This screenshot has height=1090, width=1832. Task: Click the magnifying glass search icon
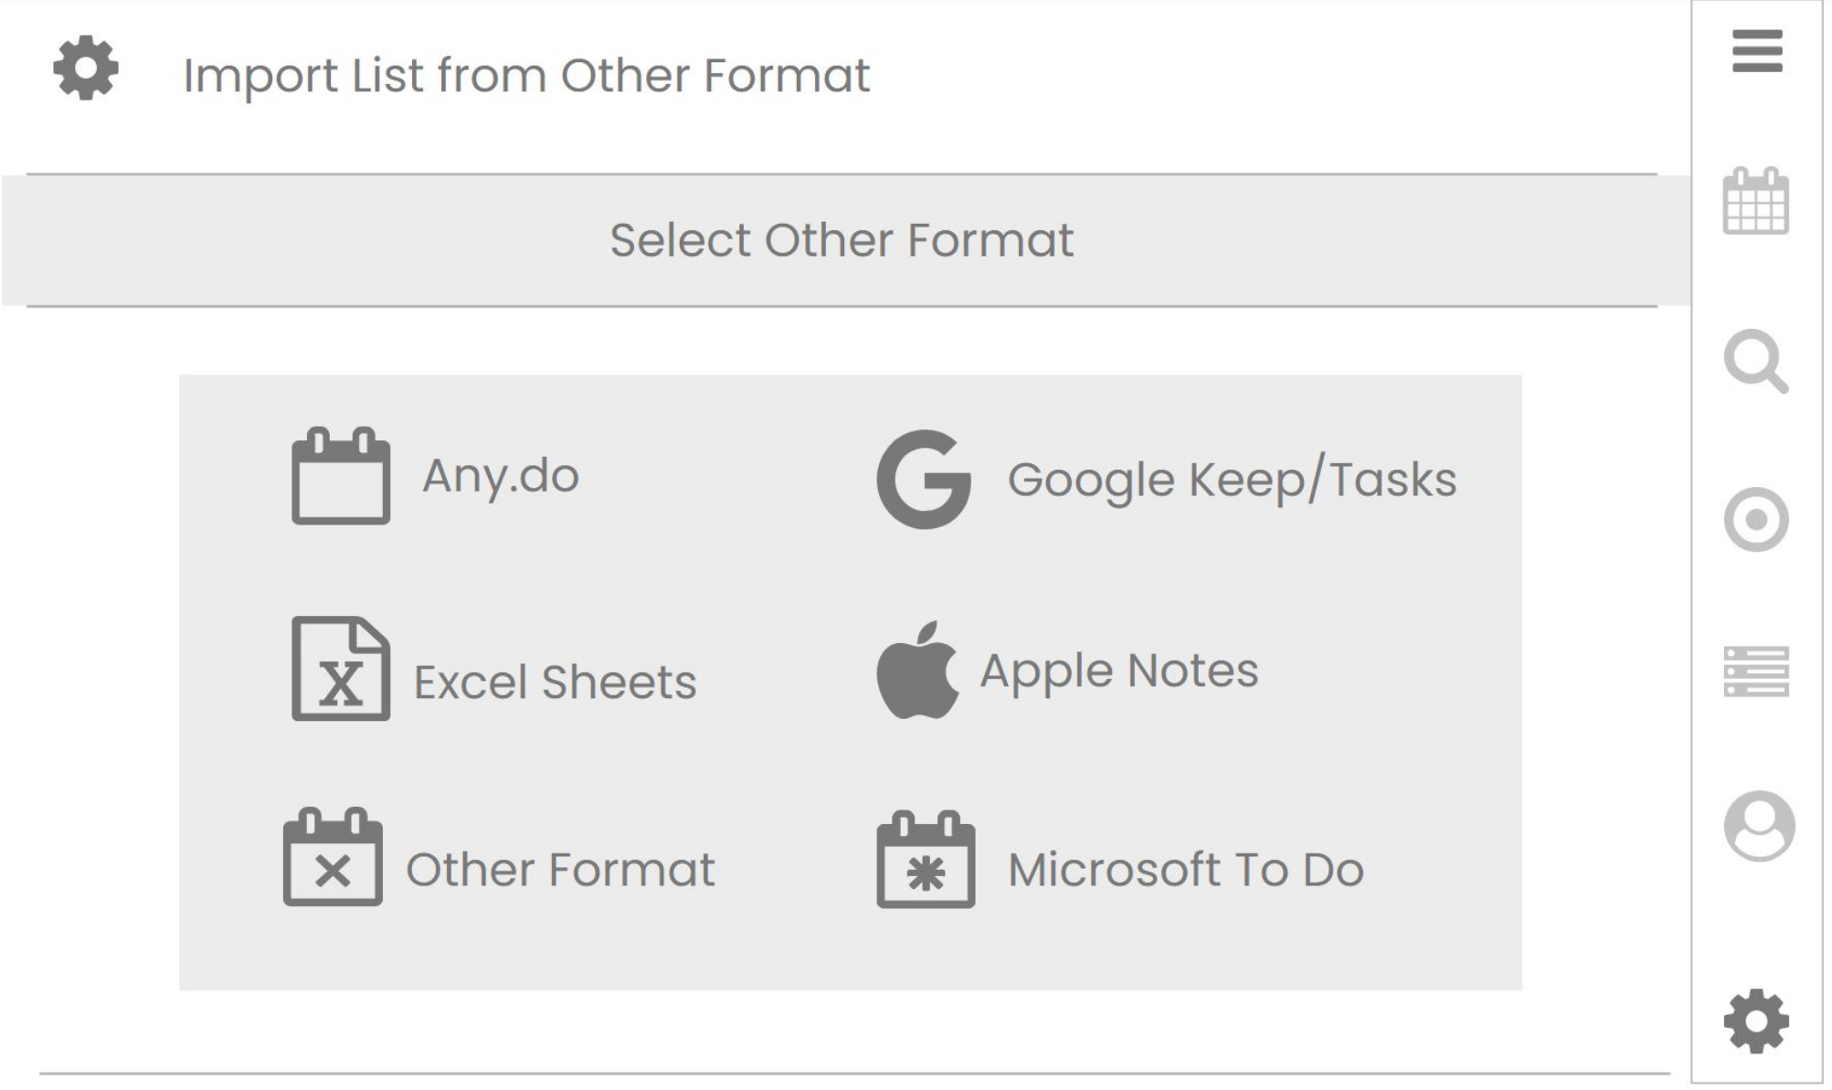pos(1755,362)
